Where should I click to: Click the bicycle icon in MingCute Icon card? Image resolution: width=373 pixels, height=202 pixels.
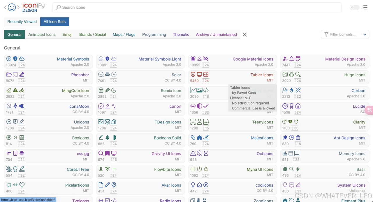[x=22, y=90]
